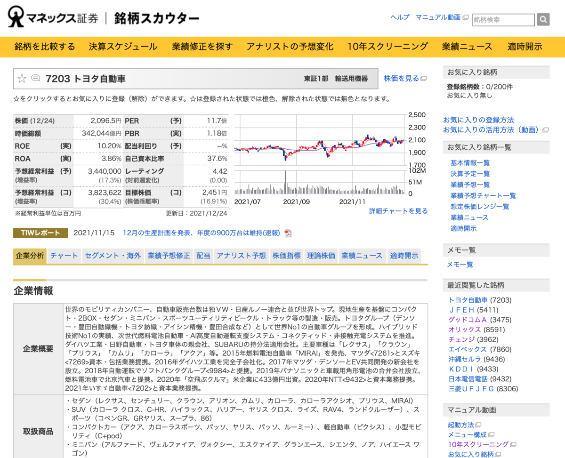Image resolution: width=565 pixels, height=458 pixels.
Task: Open お気に入り銘柄 manual video link
Action: click(x=471, y=454)
